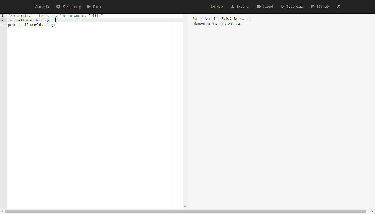Click line number 1 in the gutter
375x214 pixels.
point(2,16)
